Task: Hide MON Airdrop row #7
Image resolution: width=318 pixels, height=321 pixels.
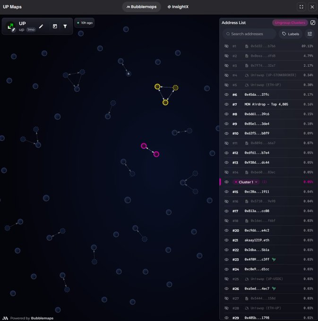Action: coord(226,104)
